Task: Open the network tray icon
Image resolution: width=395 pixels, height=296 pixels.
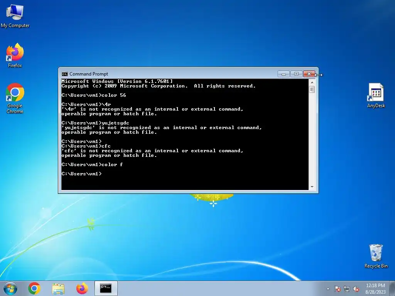Action: (x=347, y=289)
